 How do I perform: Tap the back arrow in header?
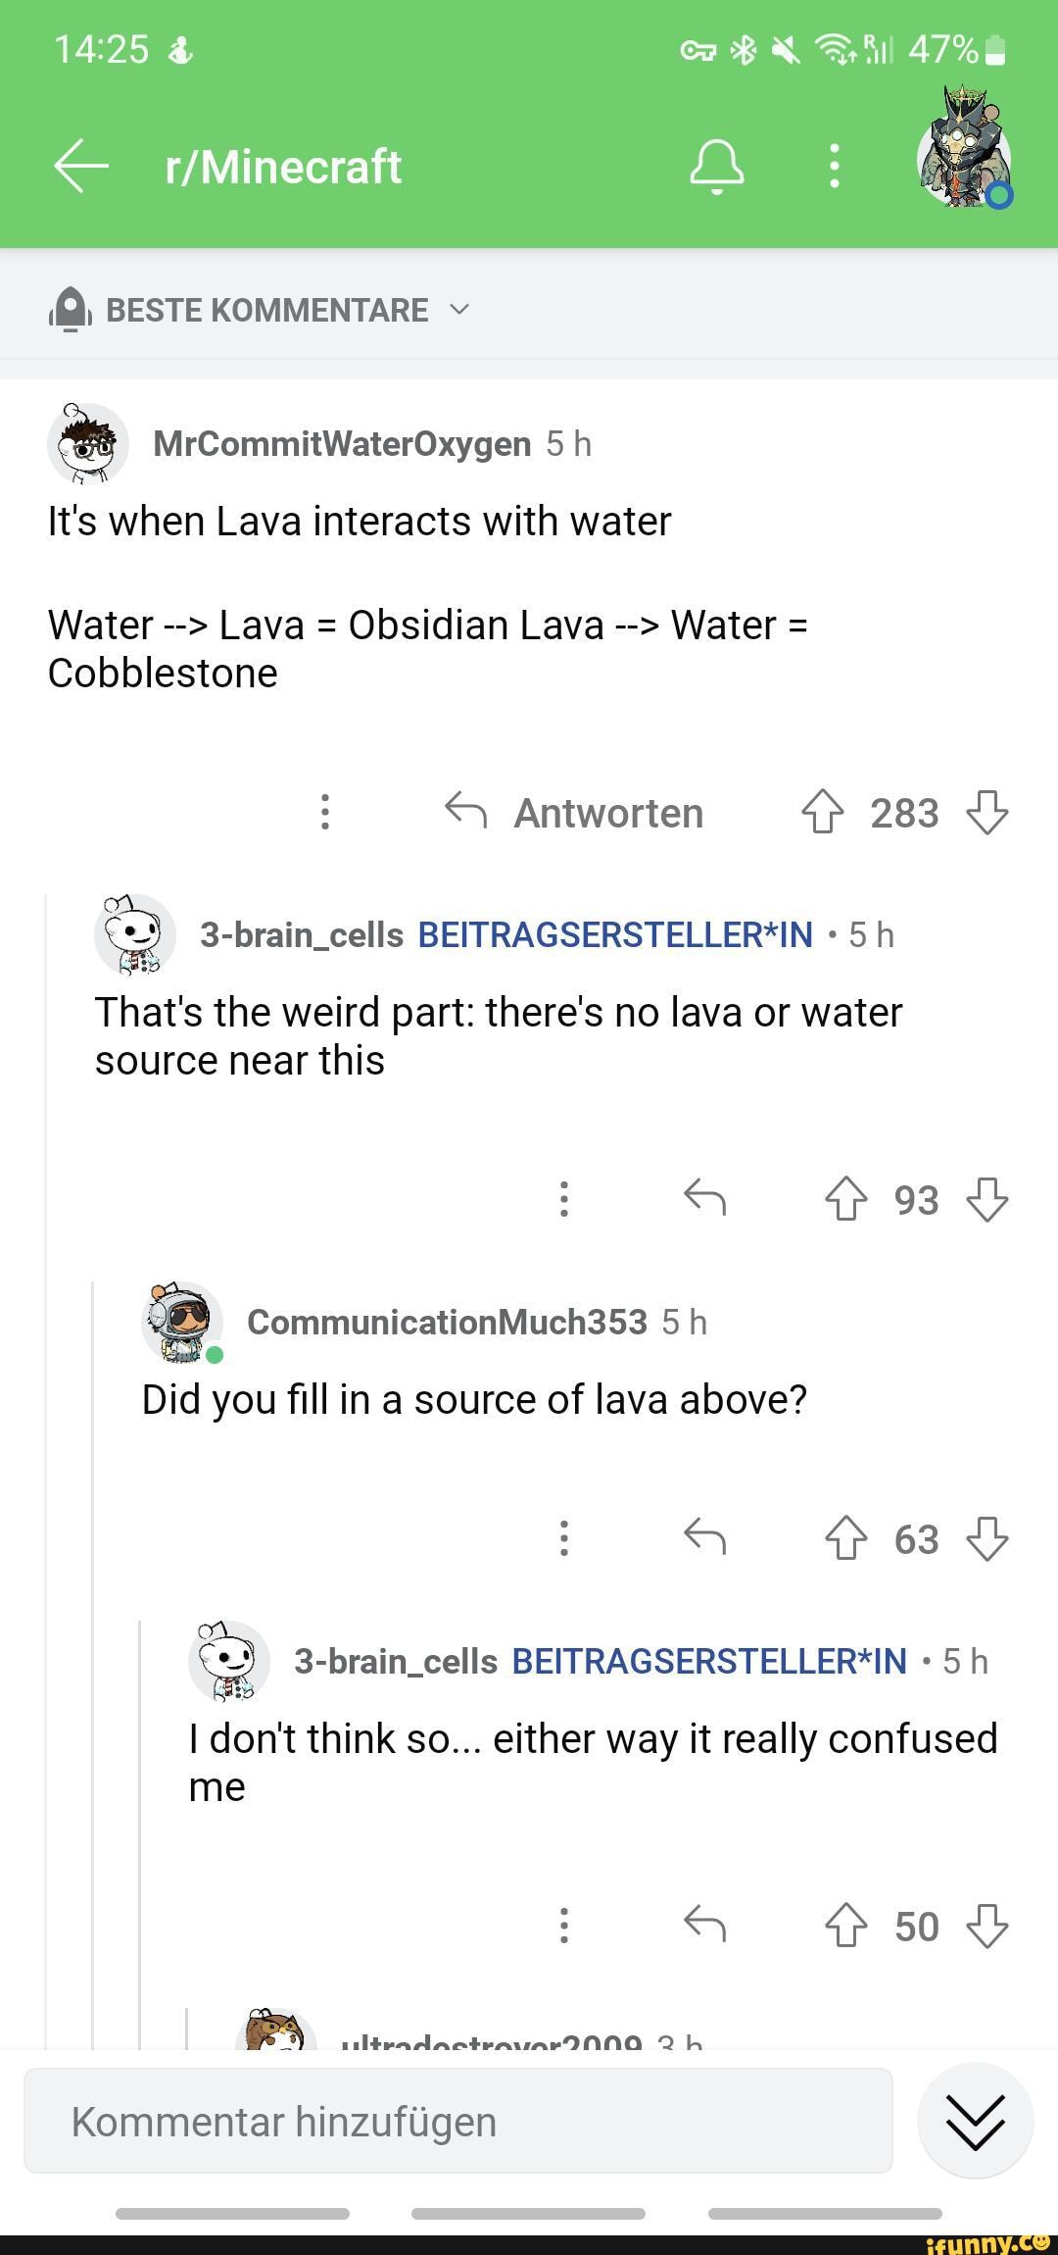tap(81, 167)
